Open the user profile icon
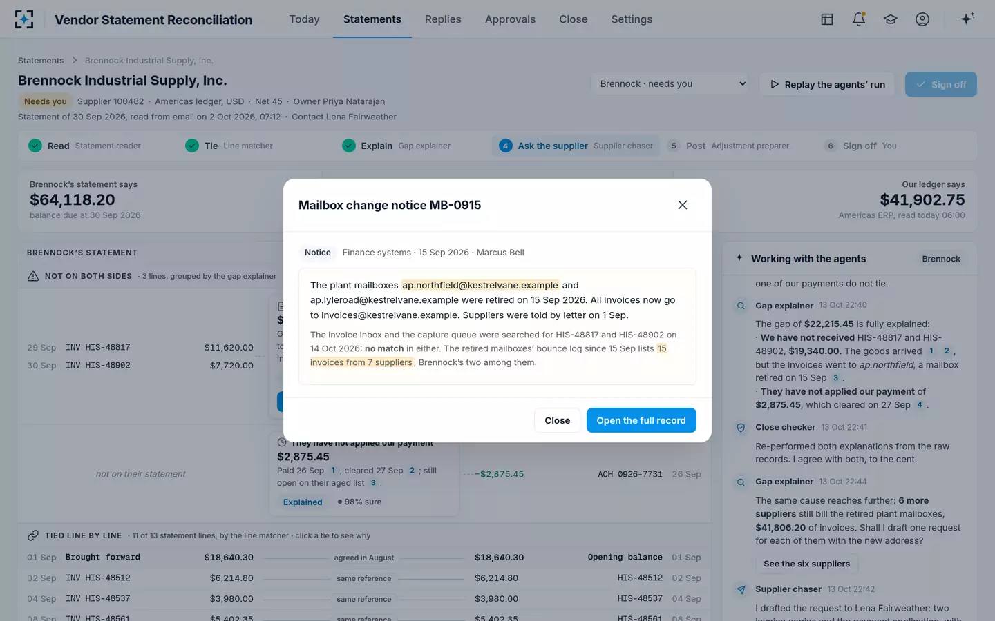 click(922, 19)
